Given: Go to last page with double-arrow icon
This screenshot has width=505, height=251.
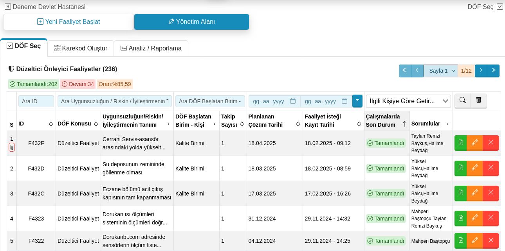Looking at the screenshot, I should (493, 71).
